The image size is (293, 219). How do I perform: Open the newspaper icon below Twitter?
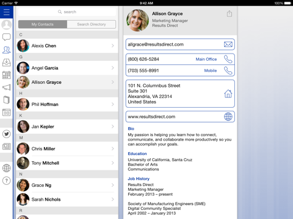[x=7, y=147]
